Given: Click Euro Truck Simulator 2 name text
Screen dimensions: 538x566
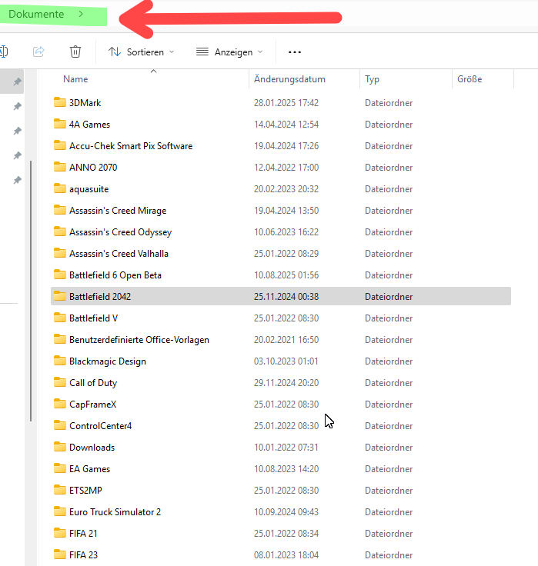Looking at the screenshot, I should [x=115, y=512].
